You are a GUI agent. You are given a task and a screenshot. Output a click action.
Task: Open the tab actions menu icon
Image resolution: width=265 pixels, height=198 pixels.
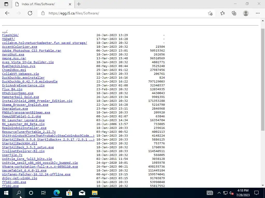(6, 4)
